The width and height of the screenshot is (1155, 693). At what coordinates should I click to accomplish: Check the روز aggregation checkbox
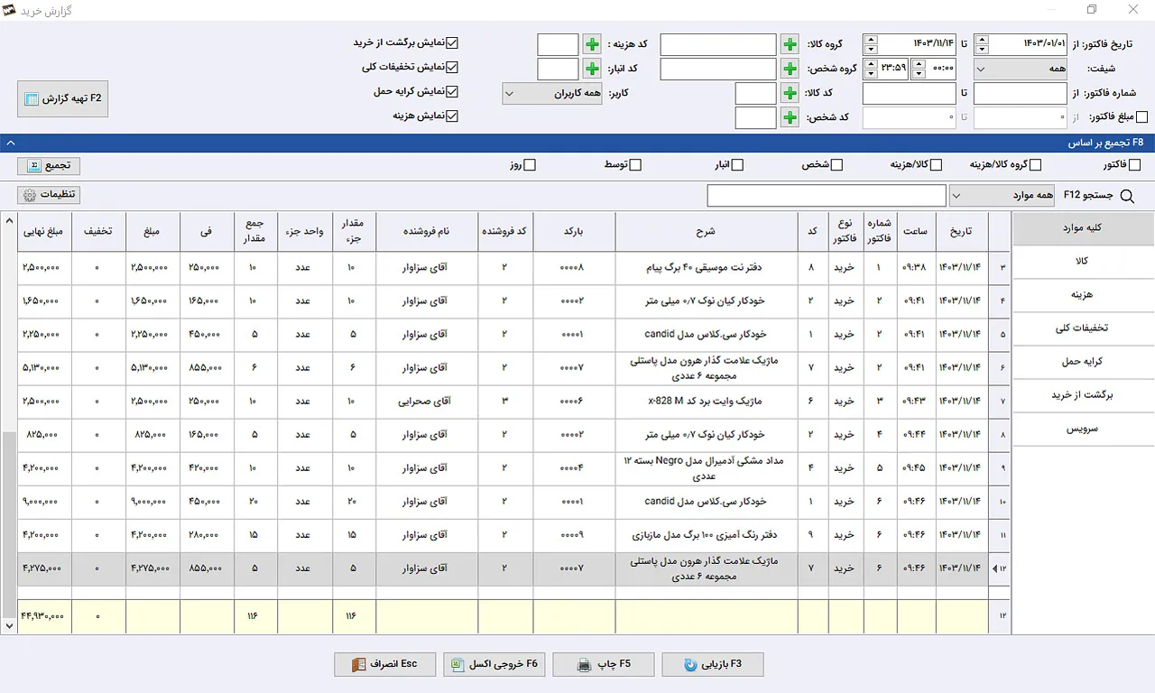[x=530, y=165]
